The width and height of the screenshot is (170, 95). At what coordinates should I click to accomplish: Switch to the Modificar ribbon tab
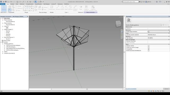click(x=67, y=4)
